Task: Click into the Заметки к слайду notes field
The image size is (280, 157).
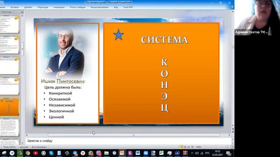Action: click(128, 141)
